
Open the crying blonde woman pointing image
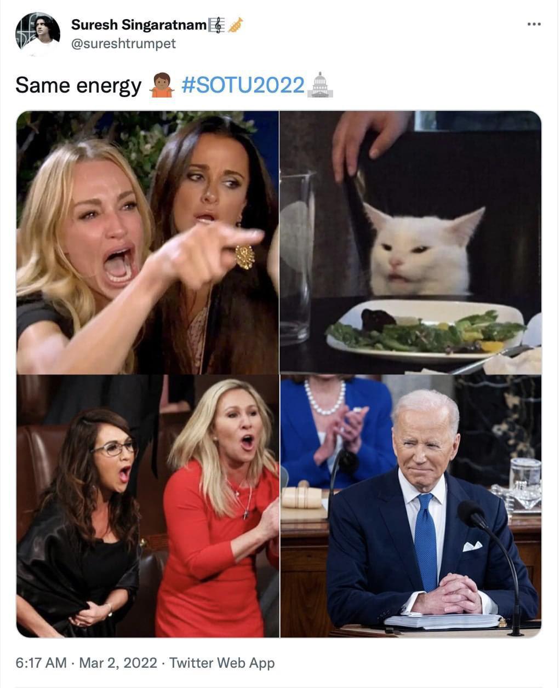(x=147, y=242)
